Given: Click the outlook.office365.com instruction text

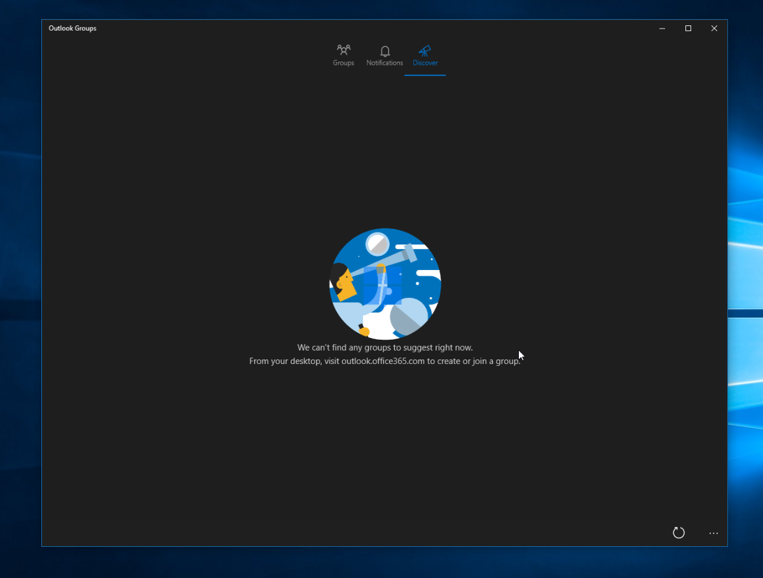Looking at the screenshot, I should [385, 361].
